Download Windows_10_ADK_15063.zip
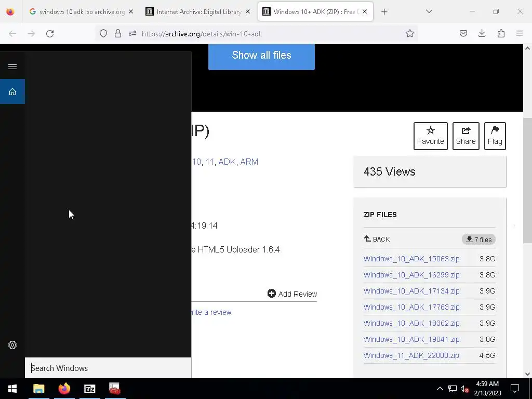 411,259
